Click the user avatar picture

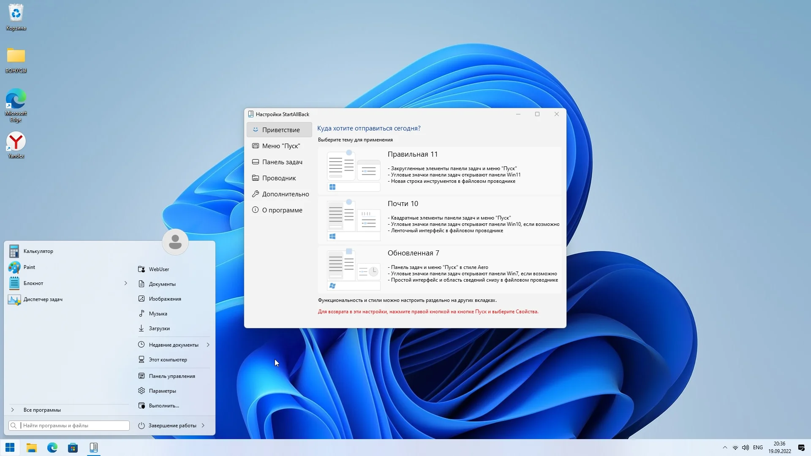[175, 242]
